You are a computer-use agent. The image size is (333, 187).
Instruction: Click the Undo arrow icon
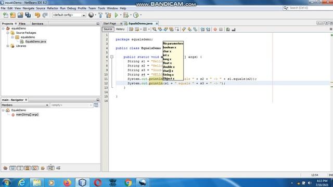37,15
